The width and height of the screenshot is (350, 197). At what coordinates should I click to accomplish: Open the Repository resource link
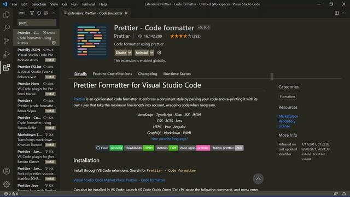tap(287, 121)
